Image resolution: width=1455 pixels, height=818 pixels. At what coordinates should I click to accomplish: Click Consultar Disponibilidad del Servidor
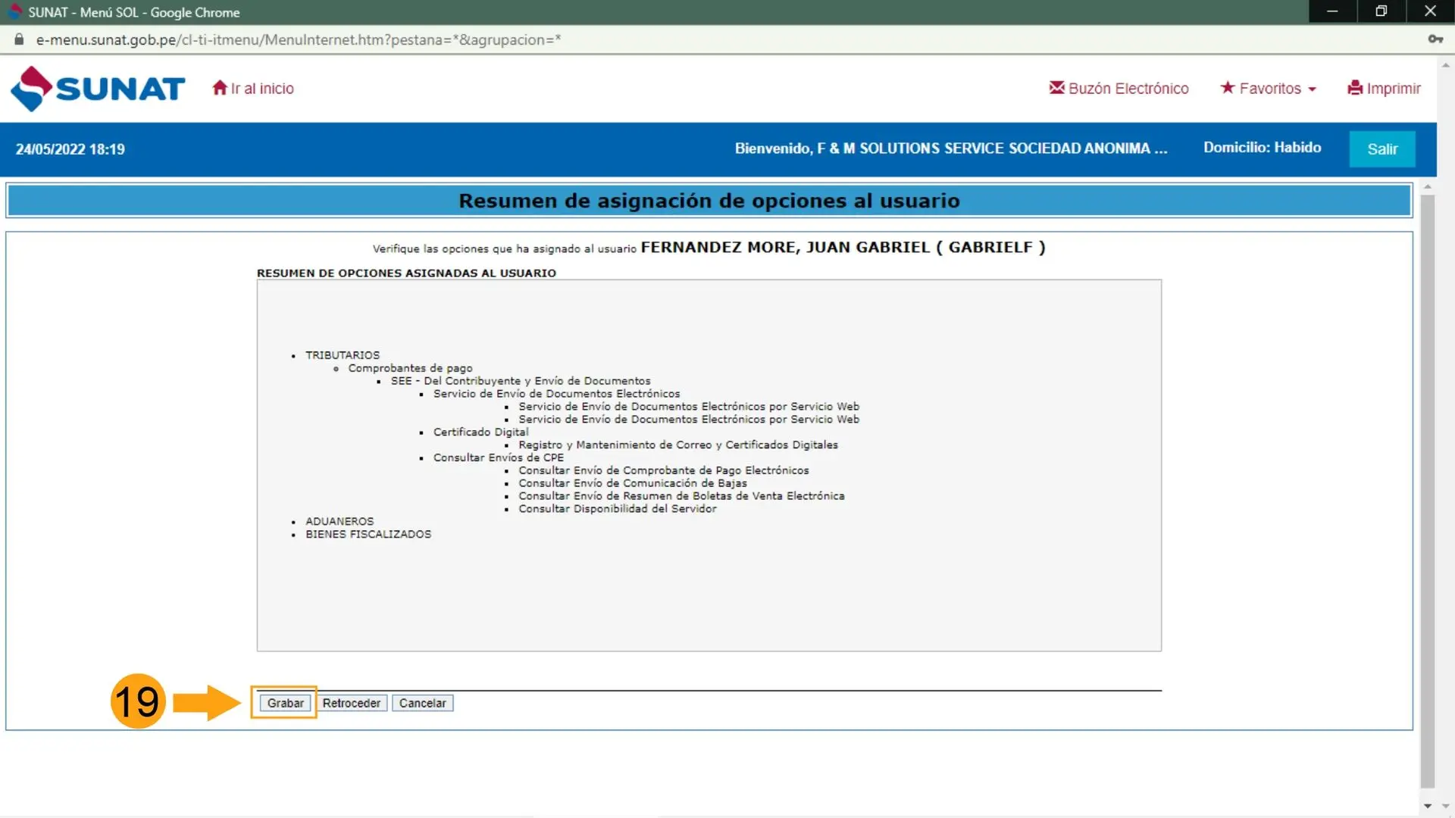618,509
